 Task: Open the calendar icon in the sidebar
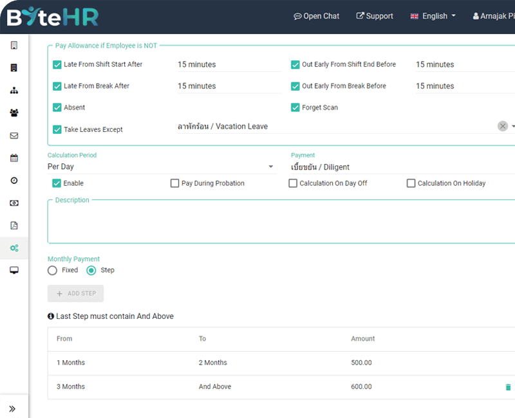pos(14,158)
